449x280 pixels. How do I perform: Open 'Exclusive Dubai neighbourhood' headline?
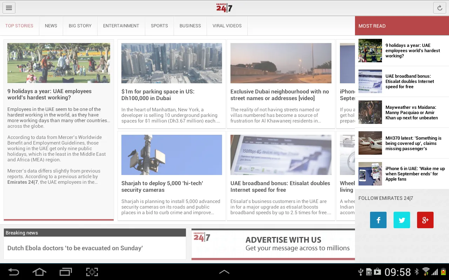click(x=280, y=95)
